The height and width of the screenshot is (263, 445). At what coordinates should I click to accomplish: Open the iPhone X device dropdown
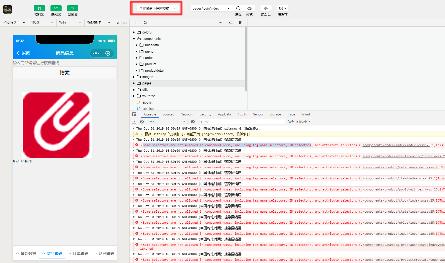click(x=14, y=22)
